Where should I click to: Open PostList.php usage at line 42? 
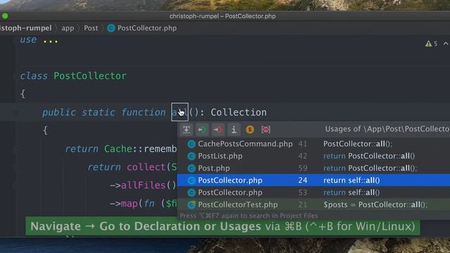tap(314, 156)
